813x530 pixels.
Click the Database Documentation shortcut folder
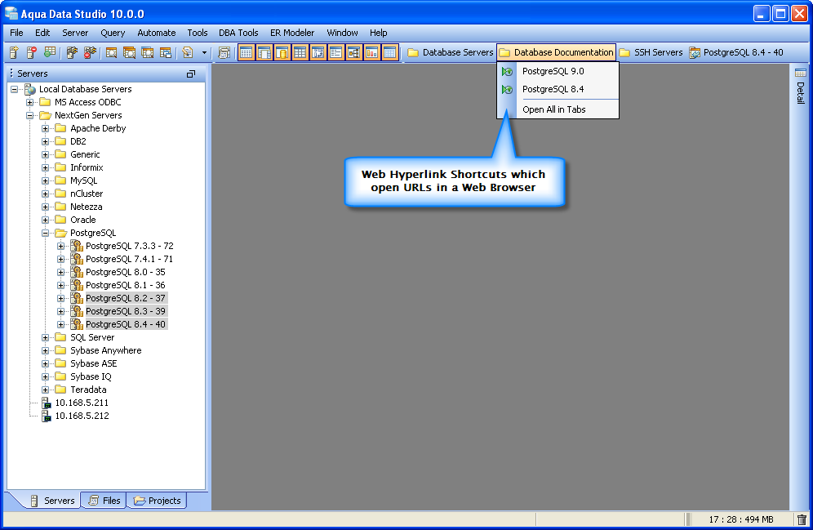click(x=557, y=52)
